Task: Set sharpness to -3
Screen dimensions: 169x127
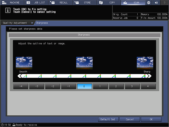Action: (x=37, y=86)
